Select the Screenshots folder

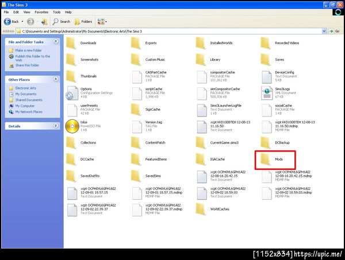[x=82, y=60]
